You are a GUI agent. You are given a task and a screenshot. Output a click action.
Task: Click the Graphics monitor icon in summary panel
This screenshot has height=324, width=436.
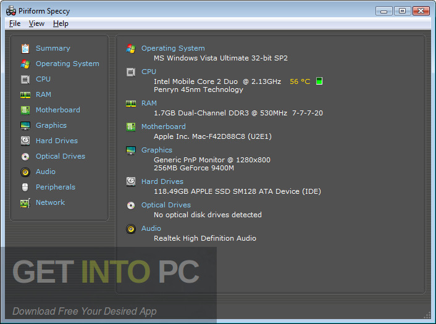(x=131, y=151)
